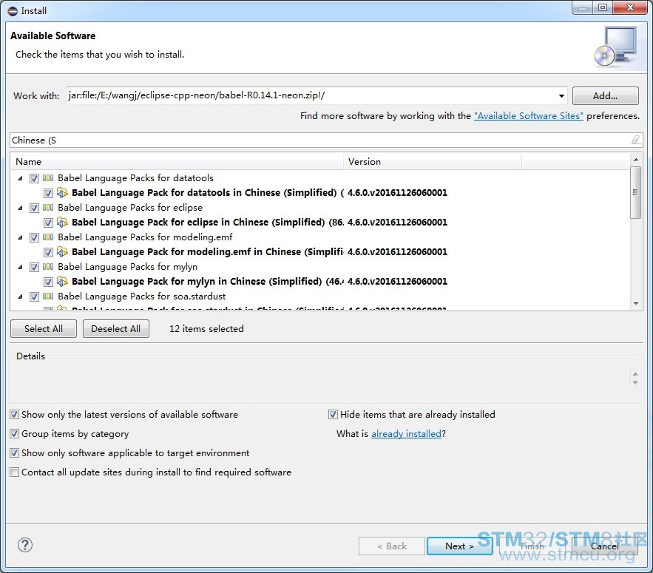Screen dimensions: 653x573
Task: Click the datatools version 4.6.0.v20161126060001 cell
Action: (397, 193)
